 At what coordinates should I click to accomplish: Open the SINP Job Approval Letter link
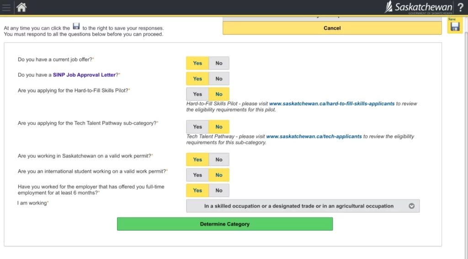pyautogui.click(x=84, y=75)
